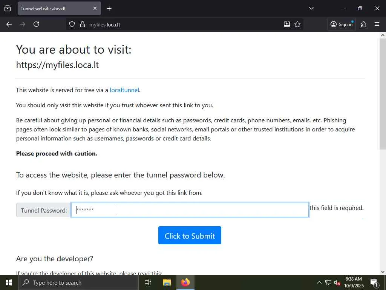Image resolution: width=386 pixels, height=290 pixels.
Task: Click the Firefox View icon at top-left
Action: pyautogui.click(x=8, y=8)
